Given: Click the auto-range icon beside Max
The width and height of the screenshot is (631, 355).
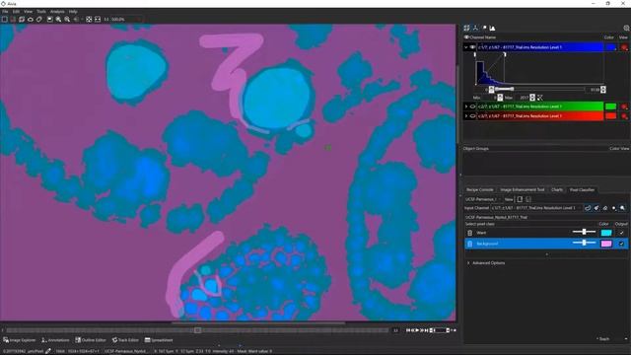Looking at the screenshot, I should pos(540,98).
